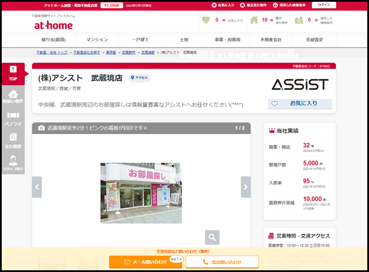Click the ログイン button

click(x=324, y=5)
